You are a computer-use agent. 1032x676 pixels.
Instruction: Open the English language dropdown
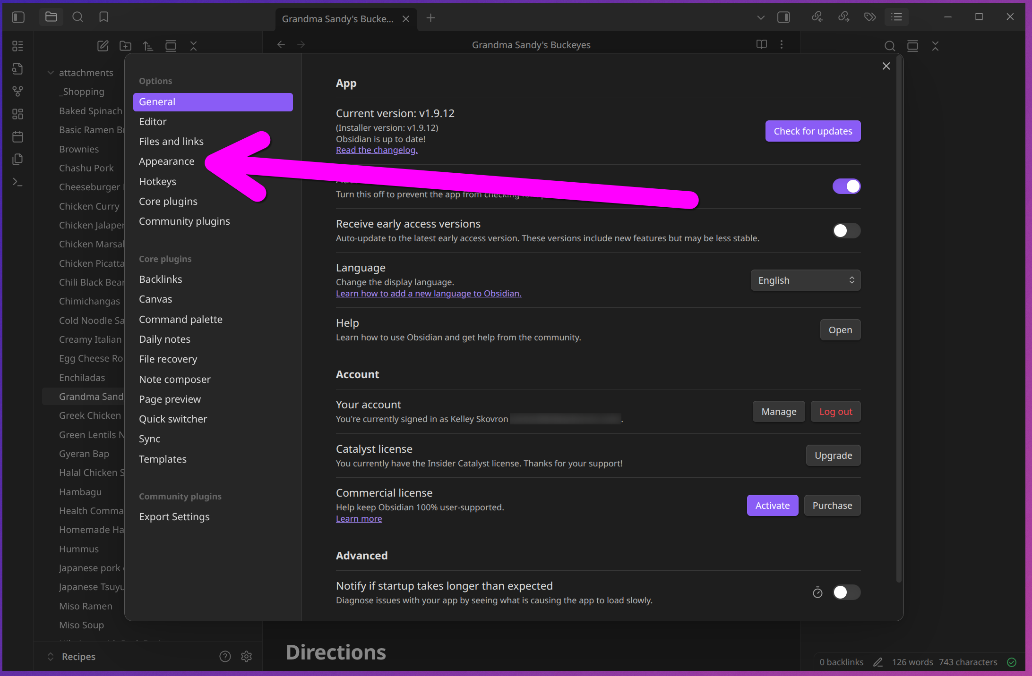[x=805, y=280]
